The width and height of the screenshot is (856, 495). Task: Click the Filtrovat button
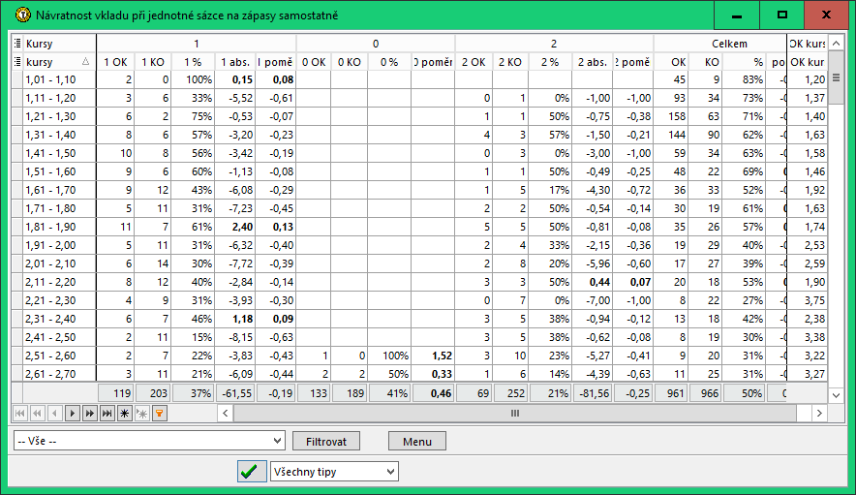326,441
